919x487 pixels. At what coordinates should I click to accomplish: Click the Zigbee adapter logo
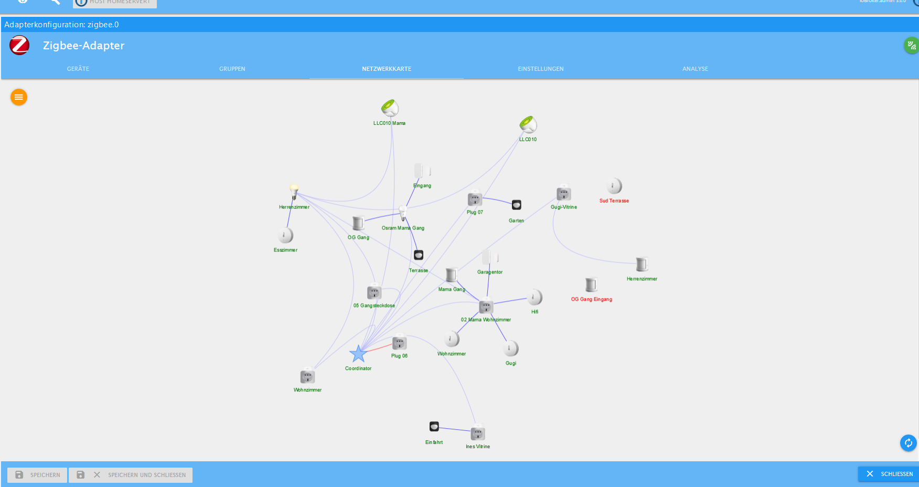click(19, 46)
